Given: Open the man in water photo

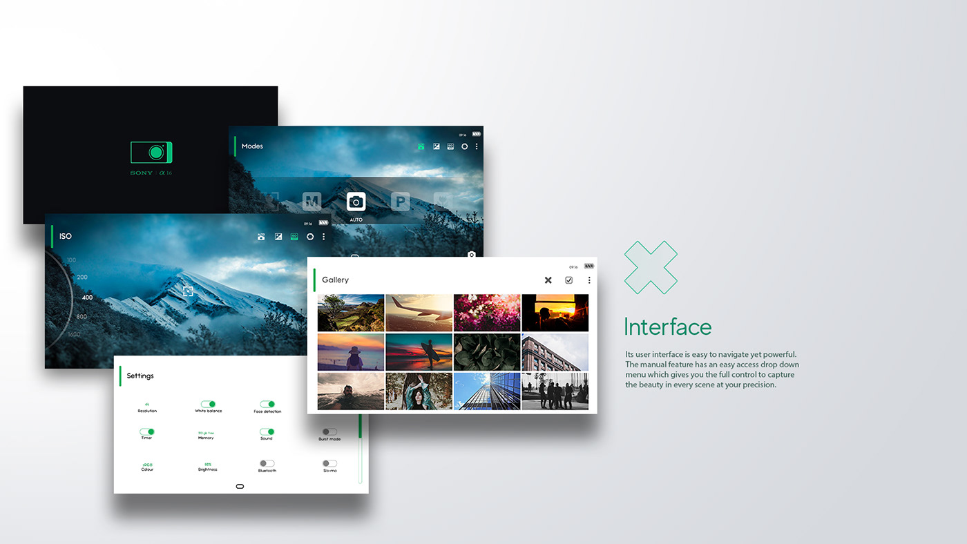Looking at the screenshot, I should [x=351, y=391].
